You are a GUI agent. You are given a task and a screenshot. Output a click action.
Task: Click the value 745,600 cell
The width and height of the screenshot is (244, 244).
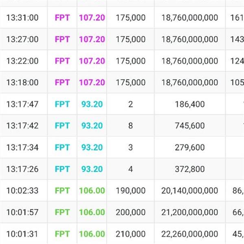click(x=190, y=126)
